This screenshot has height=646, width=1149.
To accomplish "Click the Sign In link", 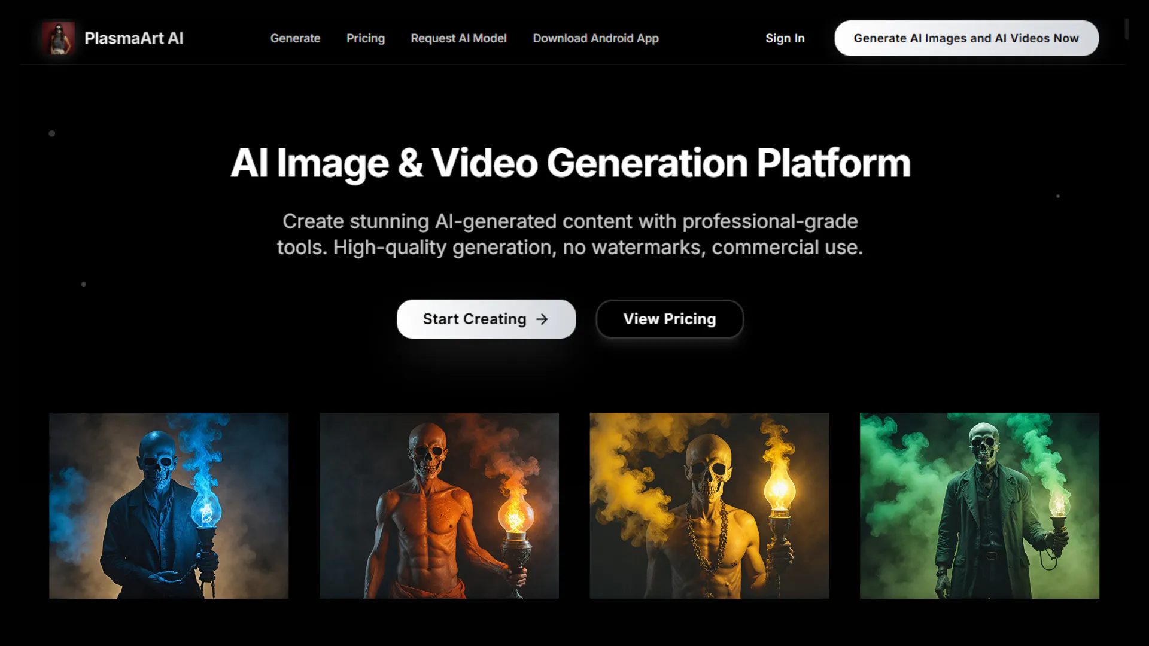I will [x=785, y=38].
